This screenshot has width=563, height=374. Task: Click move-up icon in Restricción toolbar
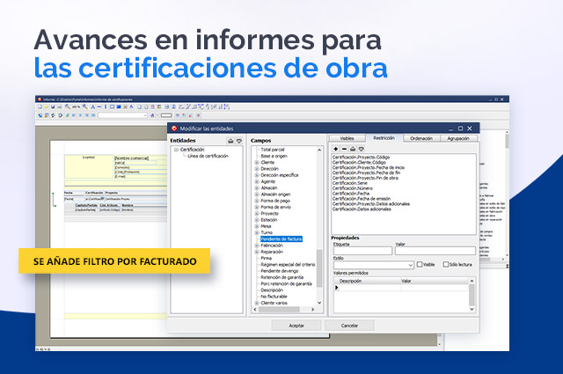[x=352, y=149]
